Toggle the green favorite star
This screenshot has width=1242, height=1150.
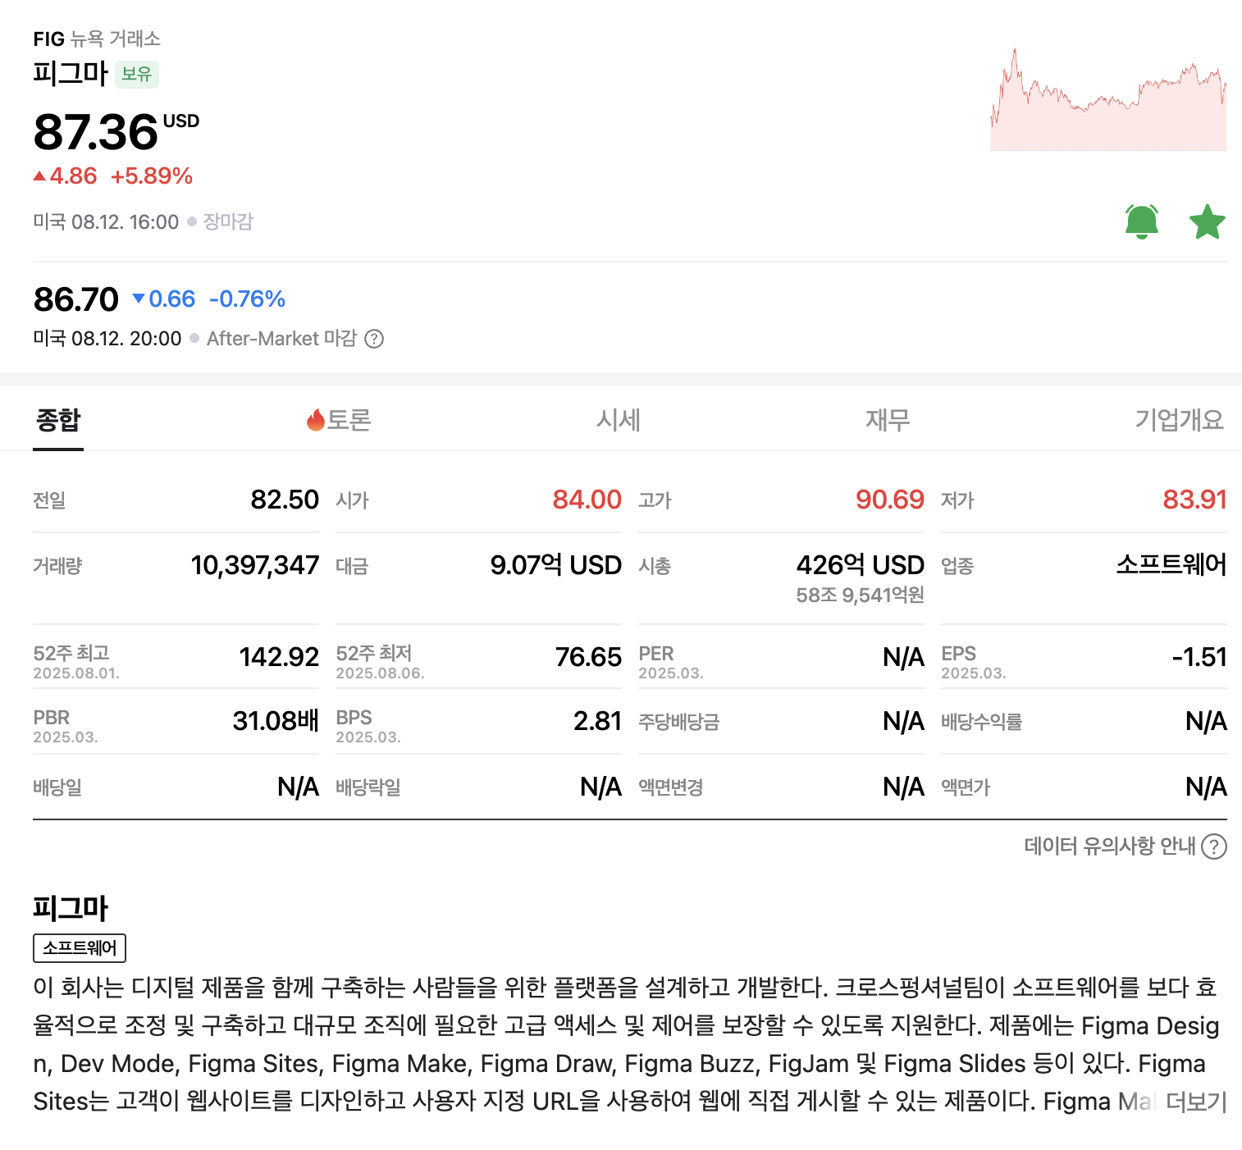click(x=1208, y=221)
